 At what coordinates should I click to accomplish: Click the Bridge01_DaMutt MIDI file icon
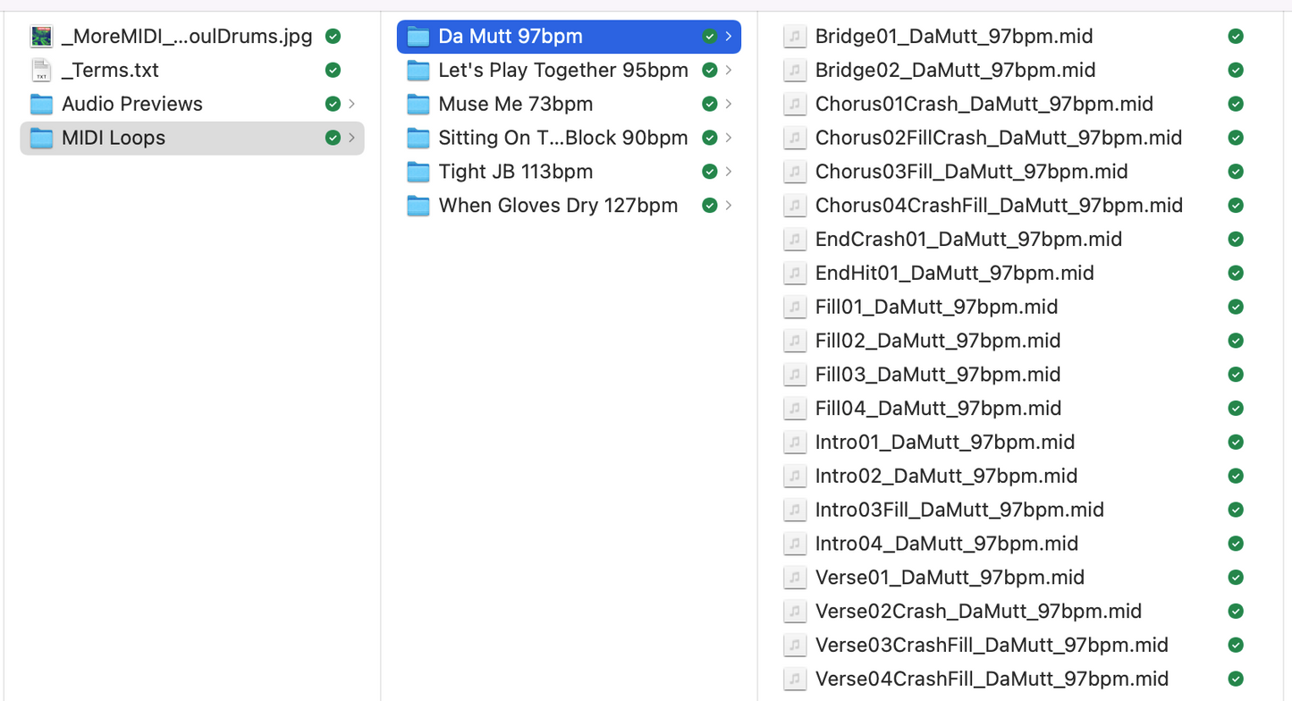794,37
